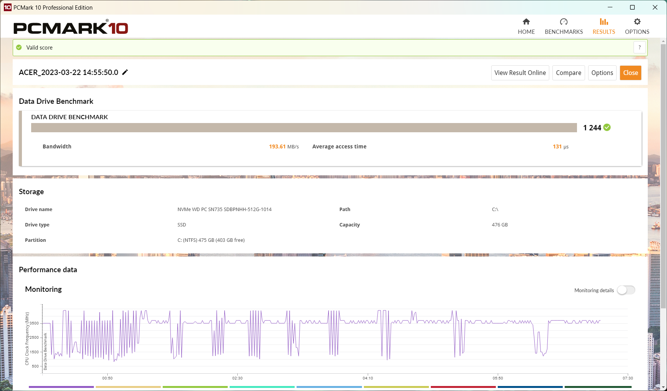Click the Compare button
Screen dimensions: 667x391
[x=568, y=73]
